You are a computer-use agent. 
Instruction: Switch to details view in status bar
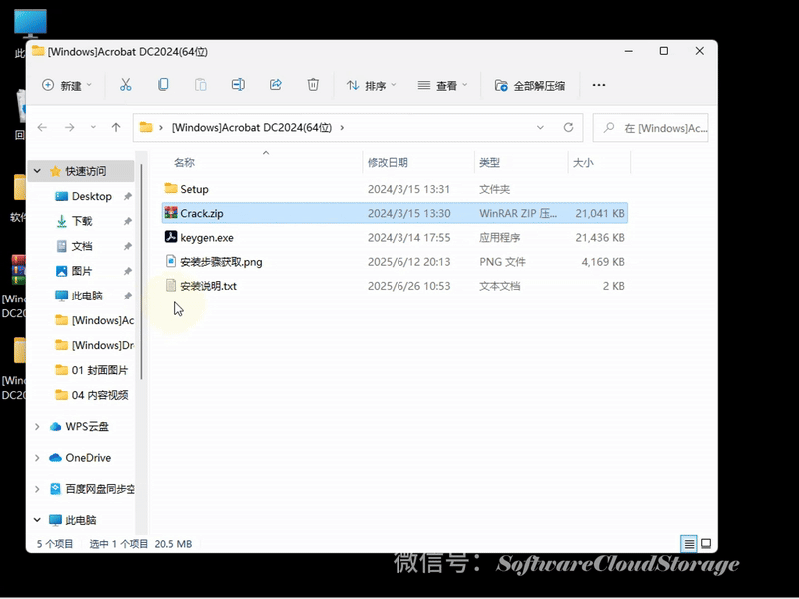point(689,544)
